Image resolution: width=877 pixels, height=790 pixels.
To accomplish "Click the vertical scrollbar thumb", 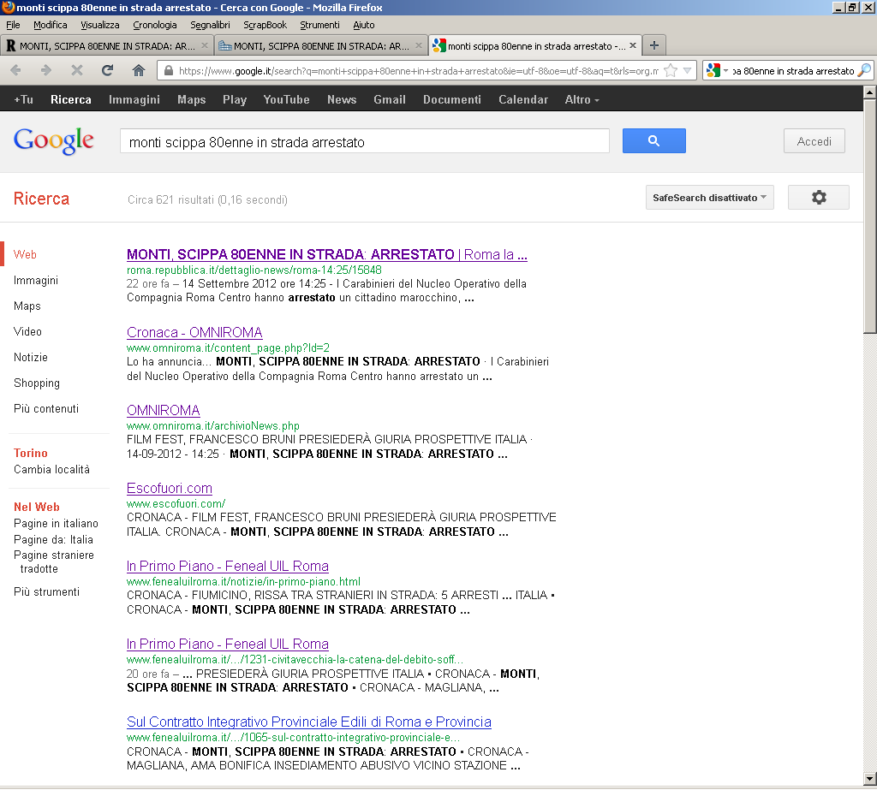I will click(x=869, y=217).
